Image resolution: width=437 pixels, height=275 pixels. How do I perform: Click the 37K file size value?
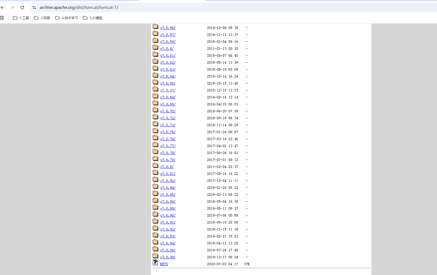[x=247, y=264]
